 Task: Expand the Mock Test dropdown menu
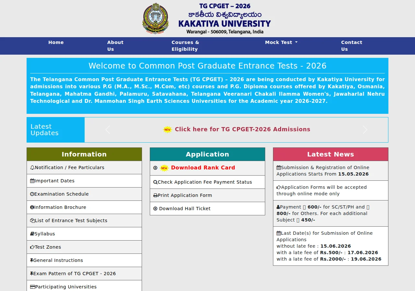point(281,42)
